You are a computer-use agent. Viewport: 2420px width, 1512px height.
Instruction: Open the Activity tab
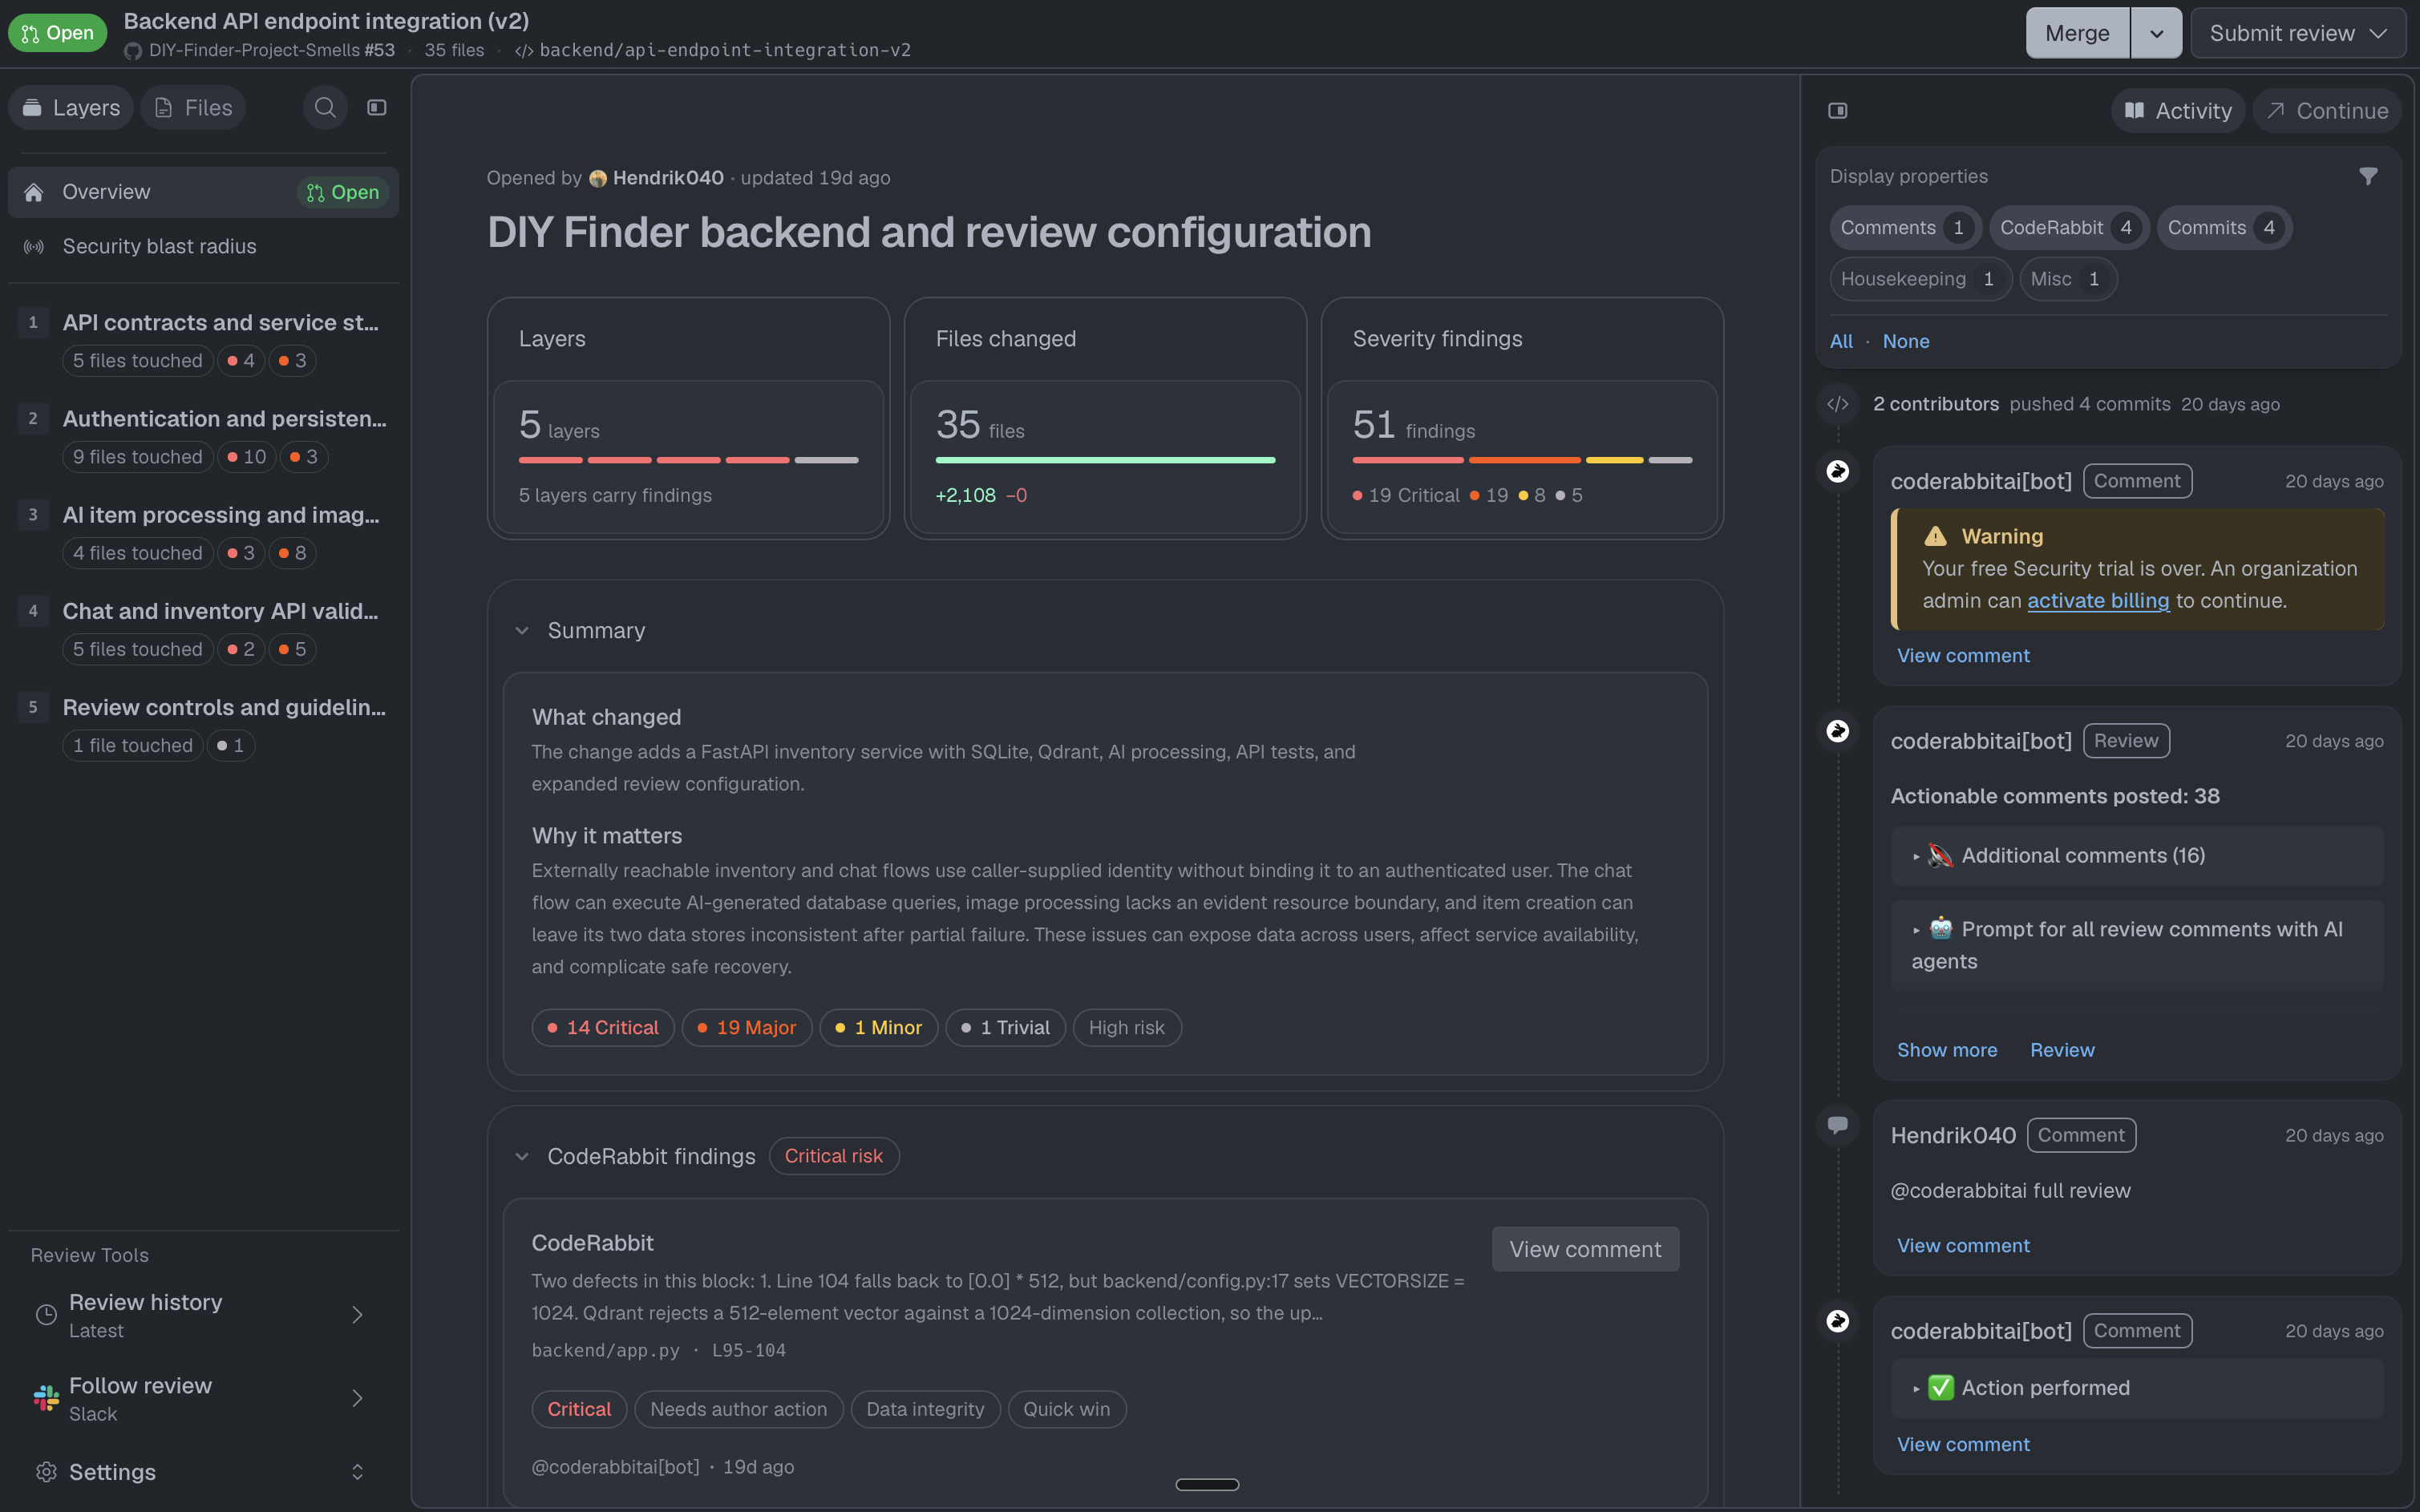(2177, 110)
